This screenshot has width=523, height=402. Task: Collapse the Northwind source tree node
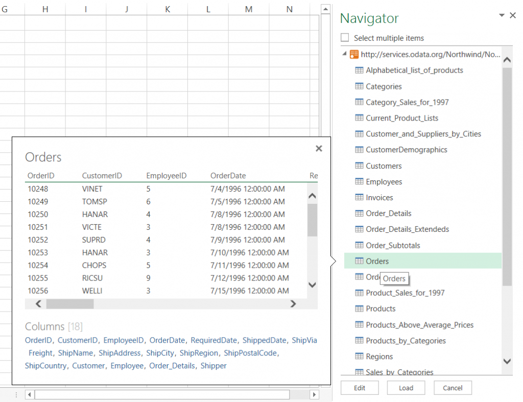click(x=345, y=53)
